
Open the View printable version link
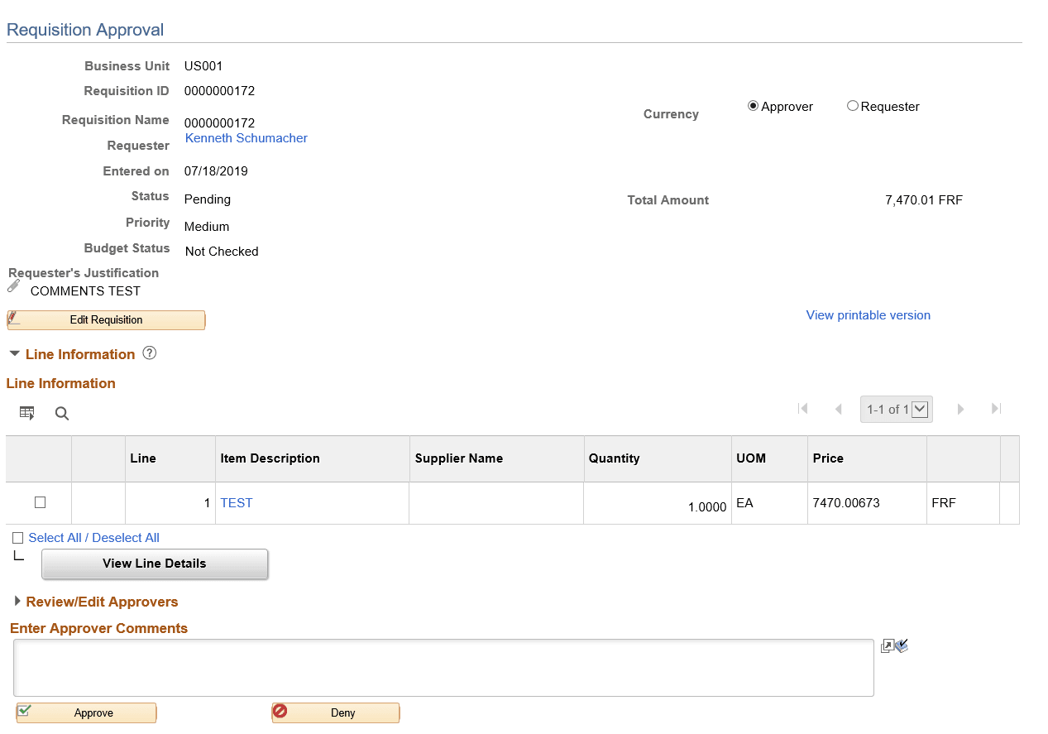click(868, 314)
